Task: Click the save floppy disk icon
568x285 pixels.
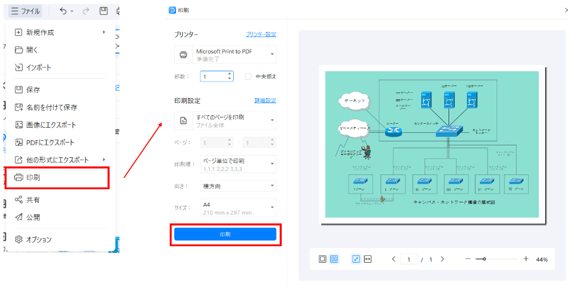Action: (103, 11)
